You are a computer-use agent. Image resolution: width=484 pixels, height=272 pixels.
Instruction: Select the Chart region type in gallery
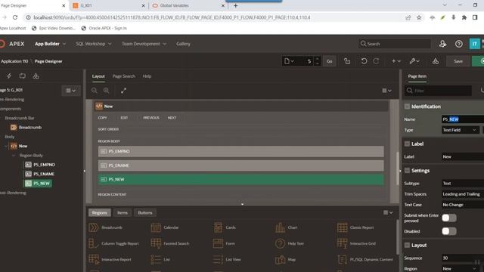click(x=287, y=227)
